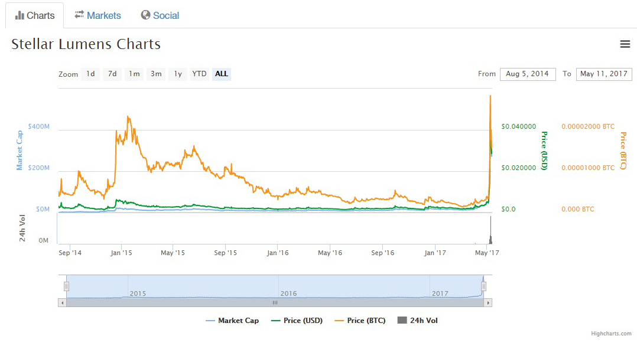Image resolution: width=637 pixels, height=349 pixels.
Task: Set zoom range to 7d
Action: (112, 74)
